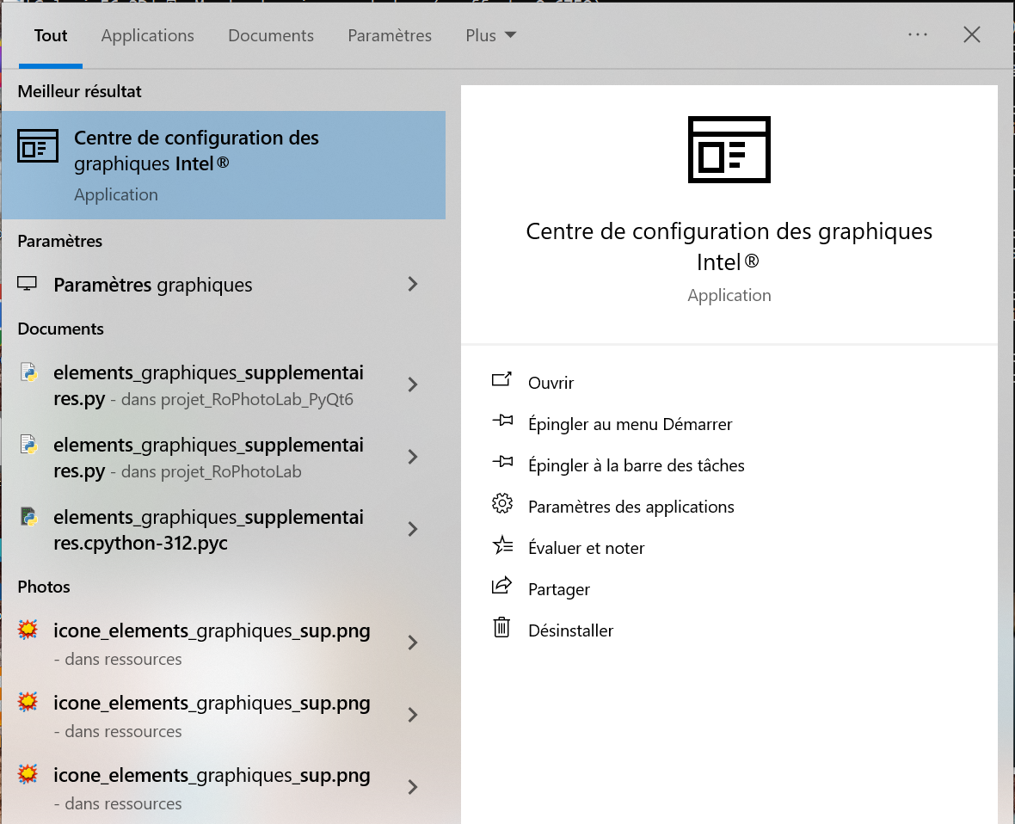Click Python file icon for projet_RoPhotoLab result
Screen dimensions: 1015x824
point(28,446)
